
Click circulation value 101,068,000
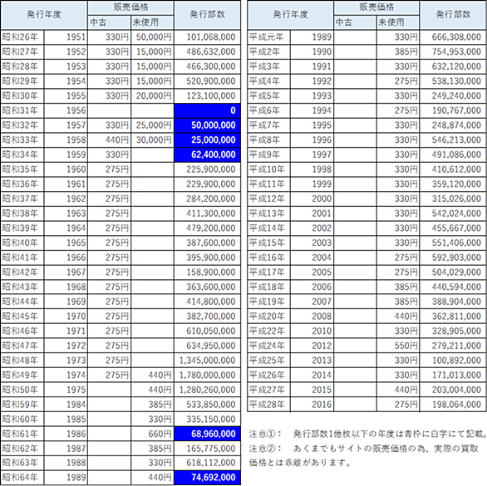tap(207, 37)
